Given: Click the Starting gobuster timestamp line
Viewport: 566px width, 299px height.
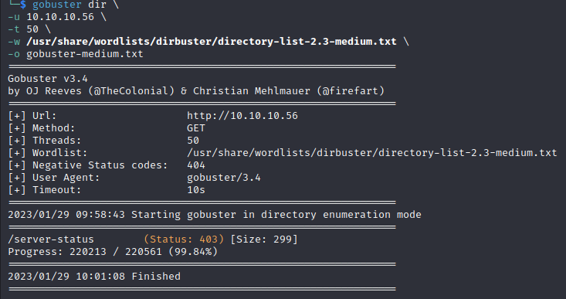Looking at the screenshot, I should point(215,215).
